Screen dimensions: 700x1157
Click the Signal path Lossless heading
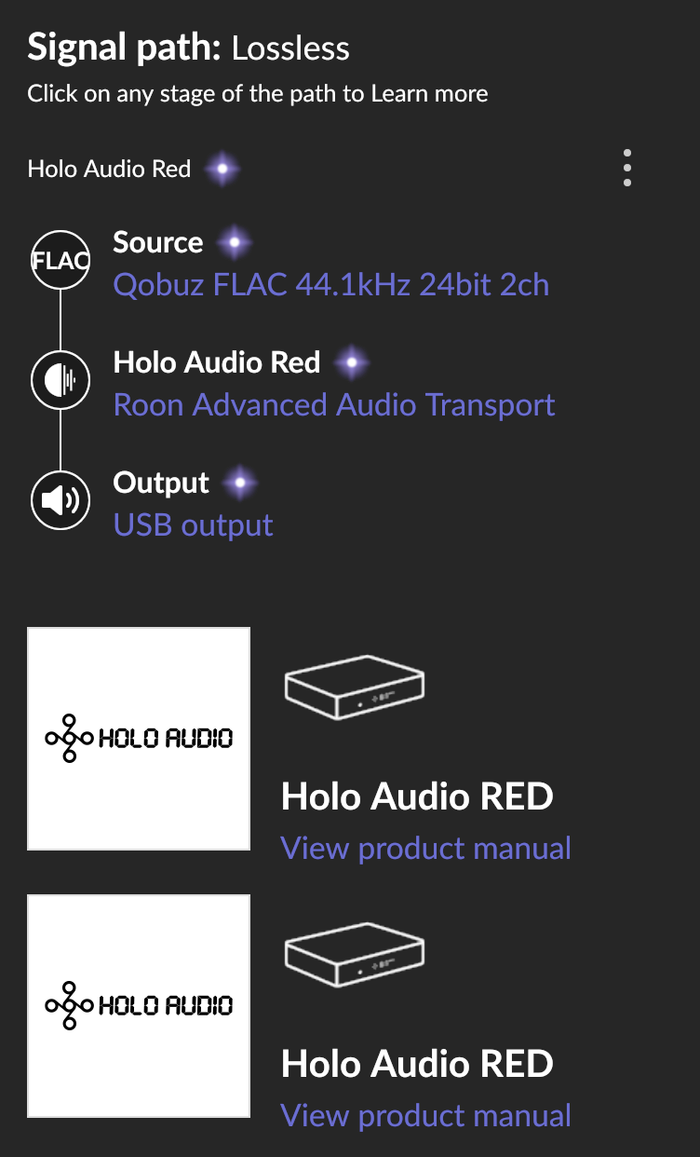click(x=189, y=48)
